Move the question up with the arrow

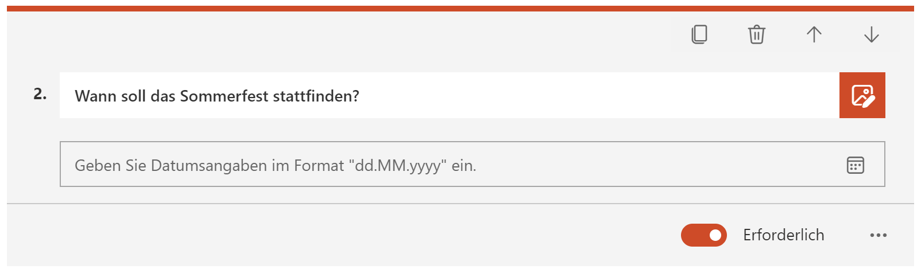(x=814, y=34)
